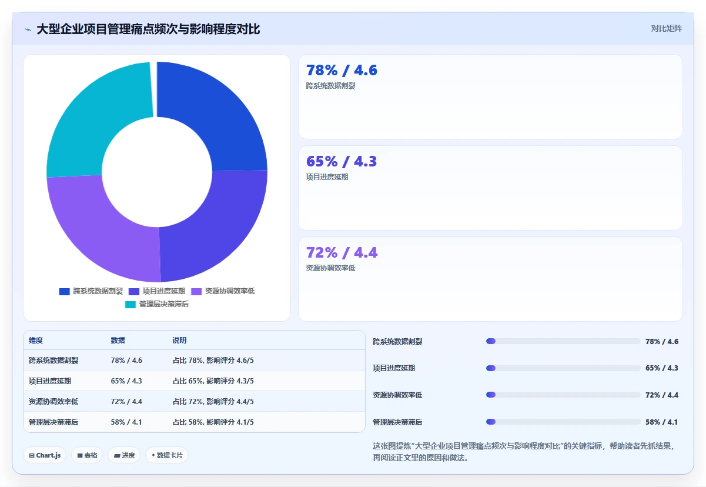Click the summary paragraph starting 这张图提炼

(x=524, y=452)
